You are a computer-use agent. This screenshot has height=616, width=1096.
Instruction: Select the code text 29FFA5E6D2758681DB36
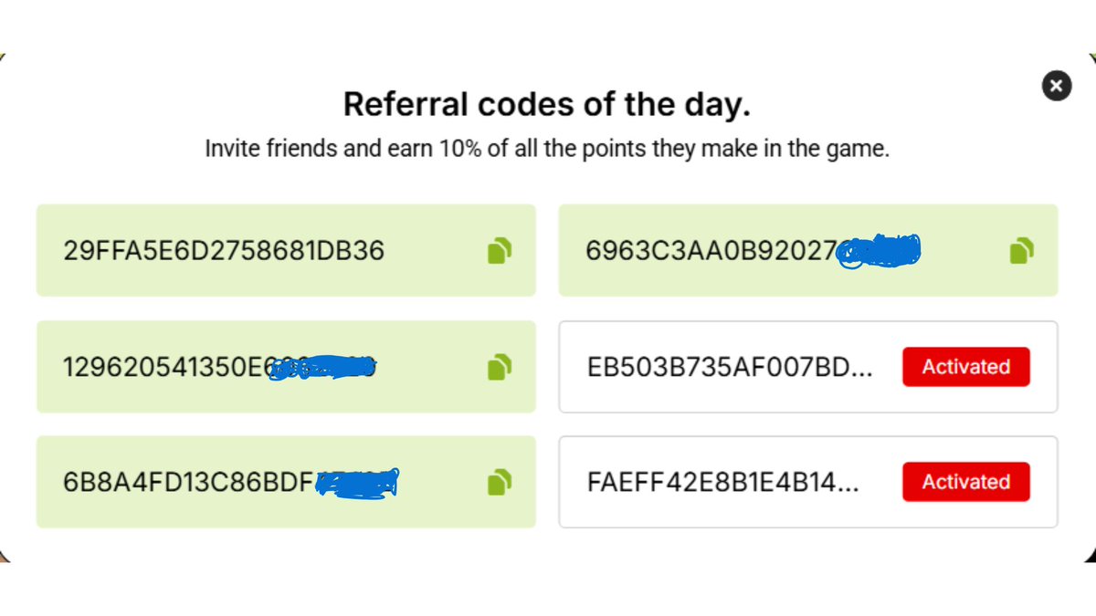(x=225, y=250)
